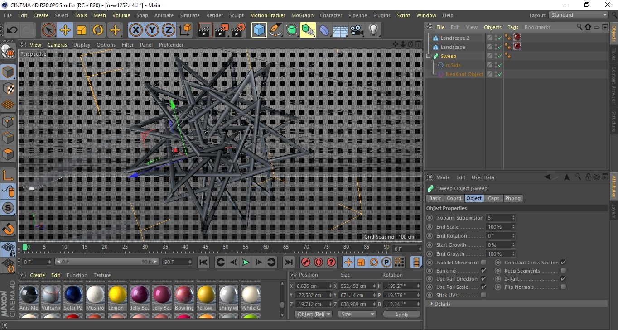Open the Phong tab

pyautogui.click(x=512, y=198)
